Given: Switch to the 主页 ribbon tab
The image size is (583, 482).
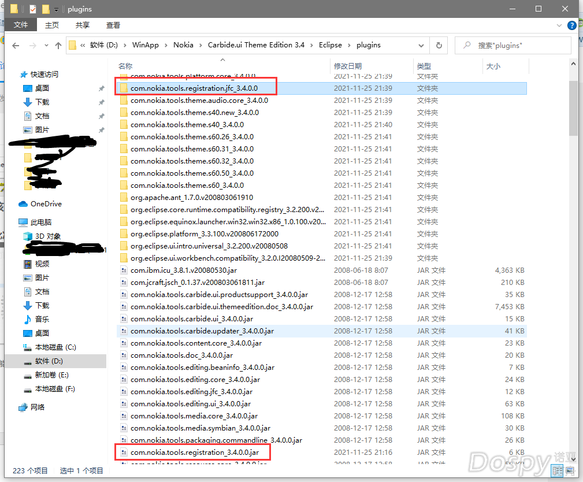Looking at the screenshot, I should pos(51,25).
